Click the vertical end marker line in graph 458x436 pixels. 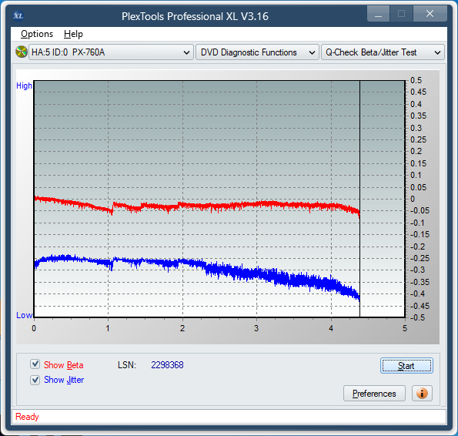360,199
